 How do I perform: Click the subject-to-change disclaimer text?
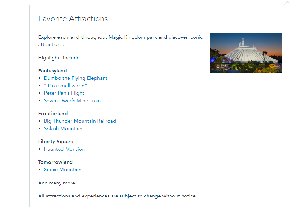tap(118, 196)
